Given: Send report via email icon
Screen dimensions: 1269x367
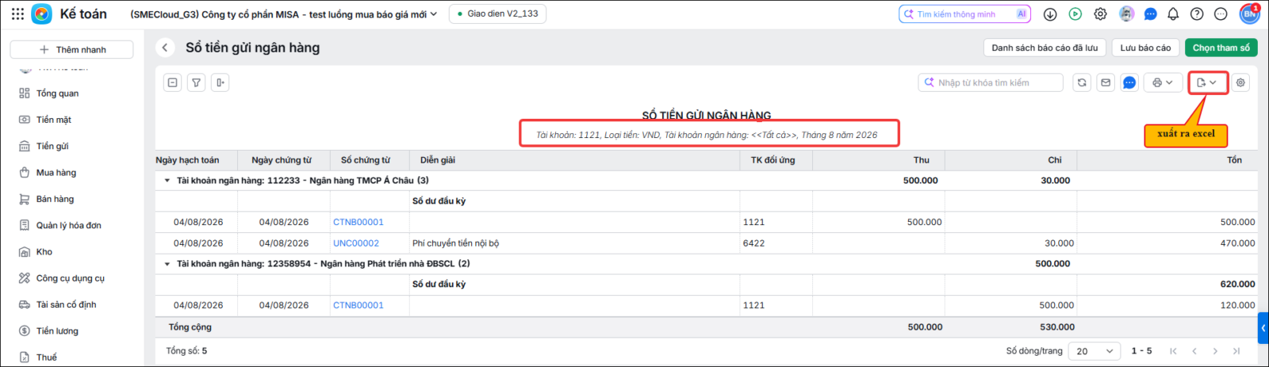Looking at the screenshot, I should (x=1106, y=82).
